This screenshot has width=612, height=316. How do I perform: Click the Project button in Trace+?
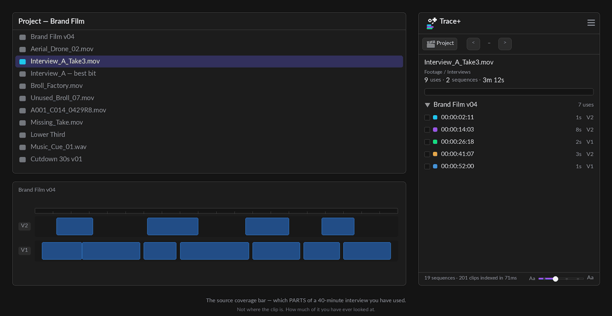click(440, 44)
